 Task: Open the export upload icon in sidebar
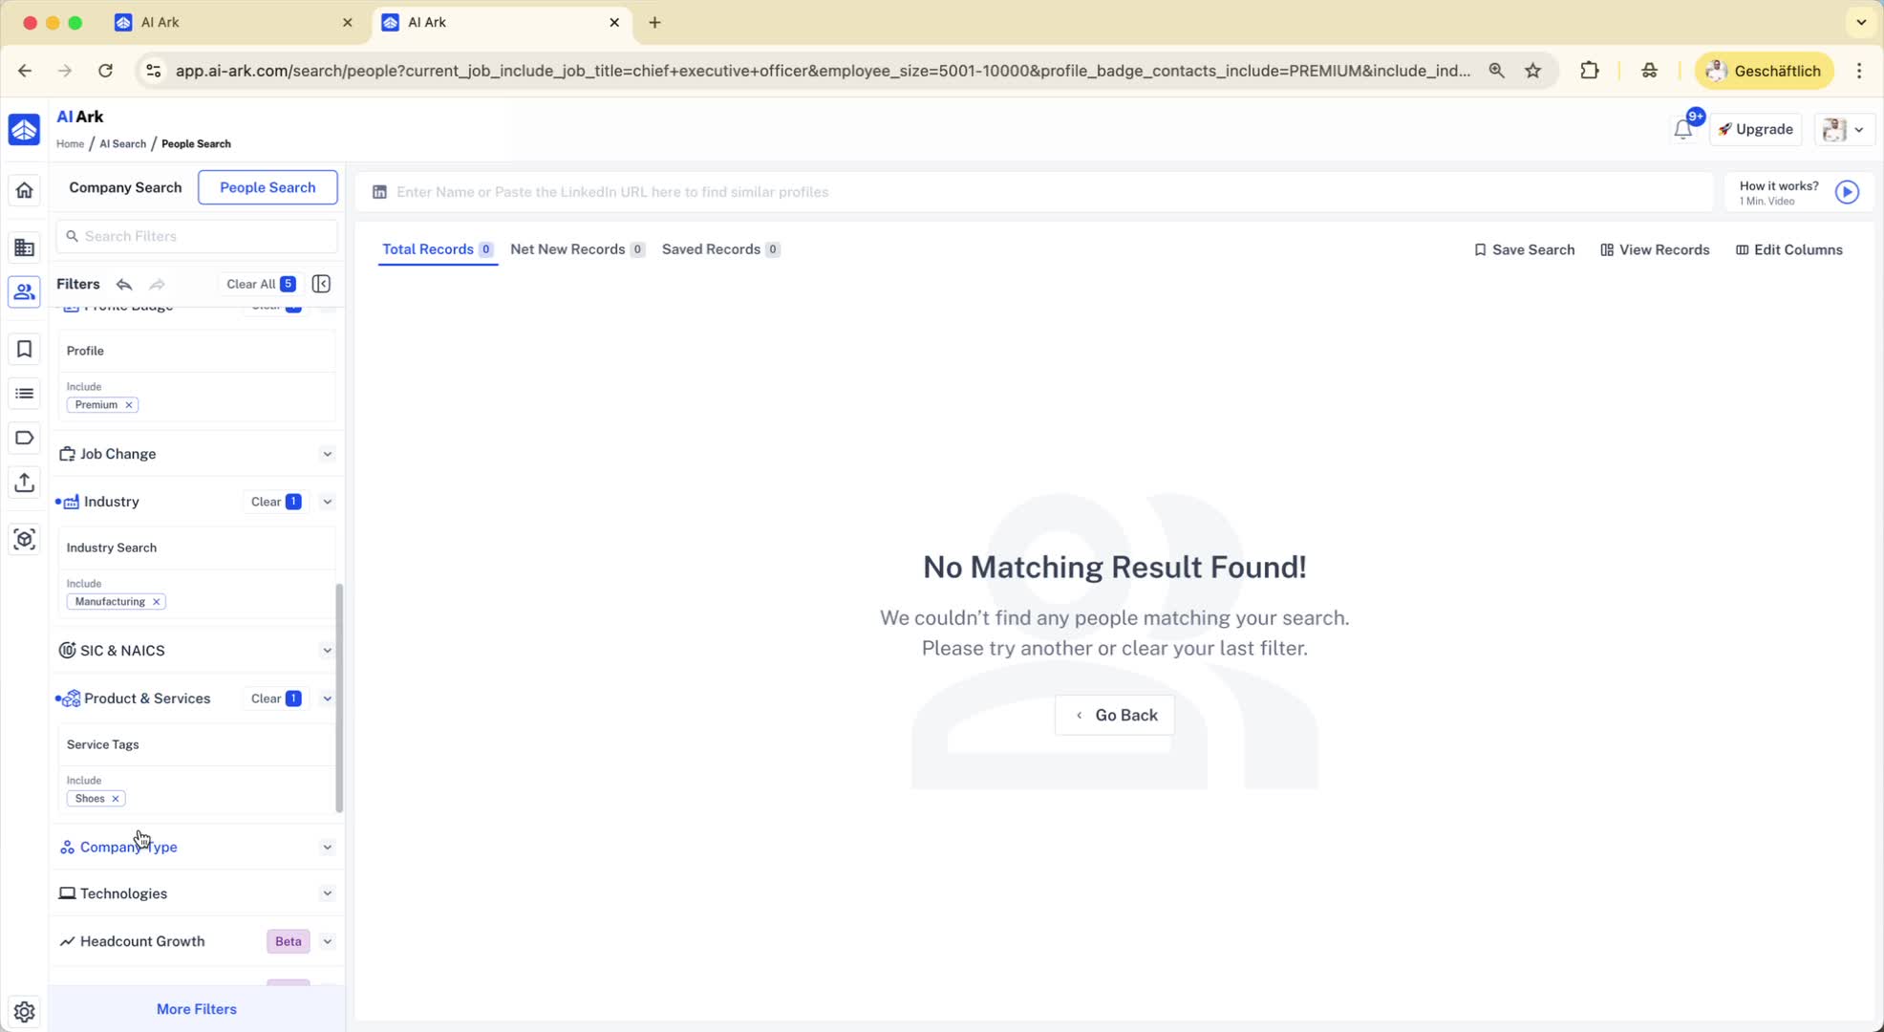[24, 483]
